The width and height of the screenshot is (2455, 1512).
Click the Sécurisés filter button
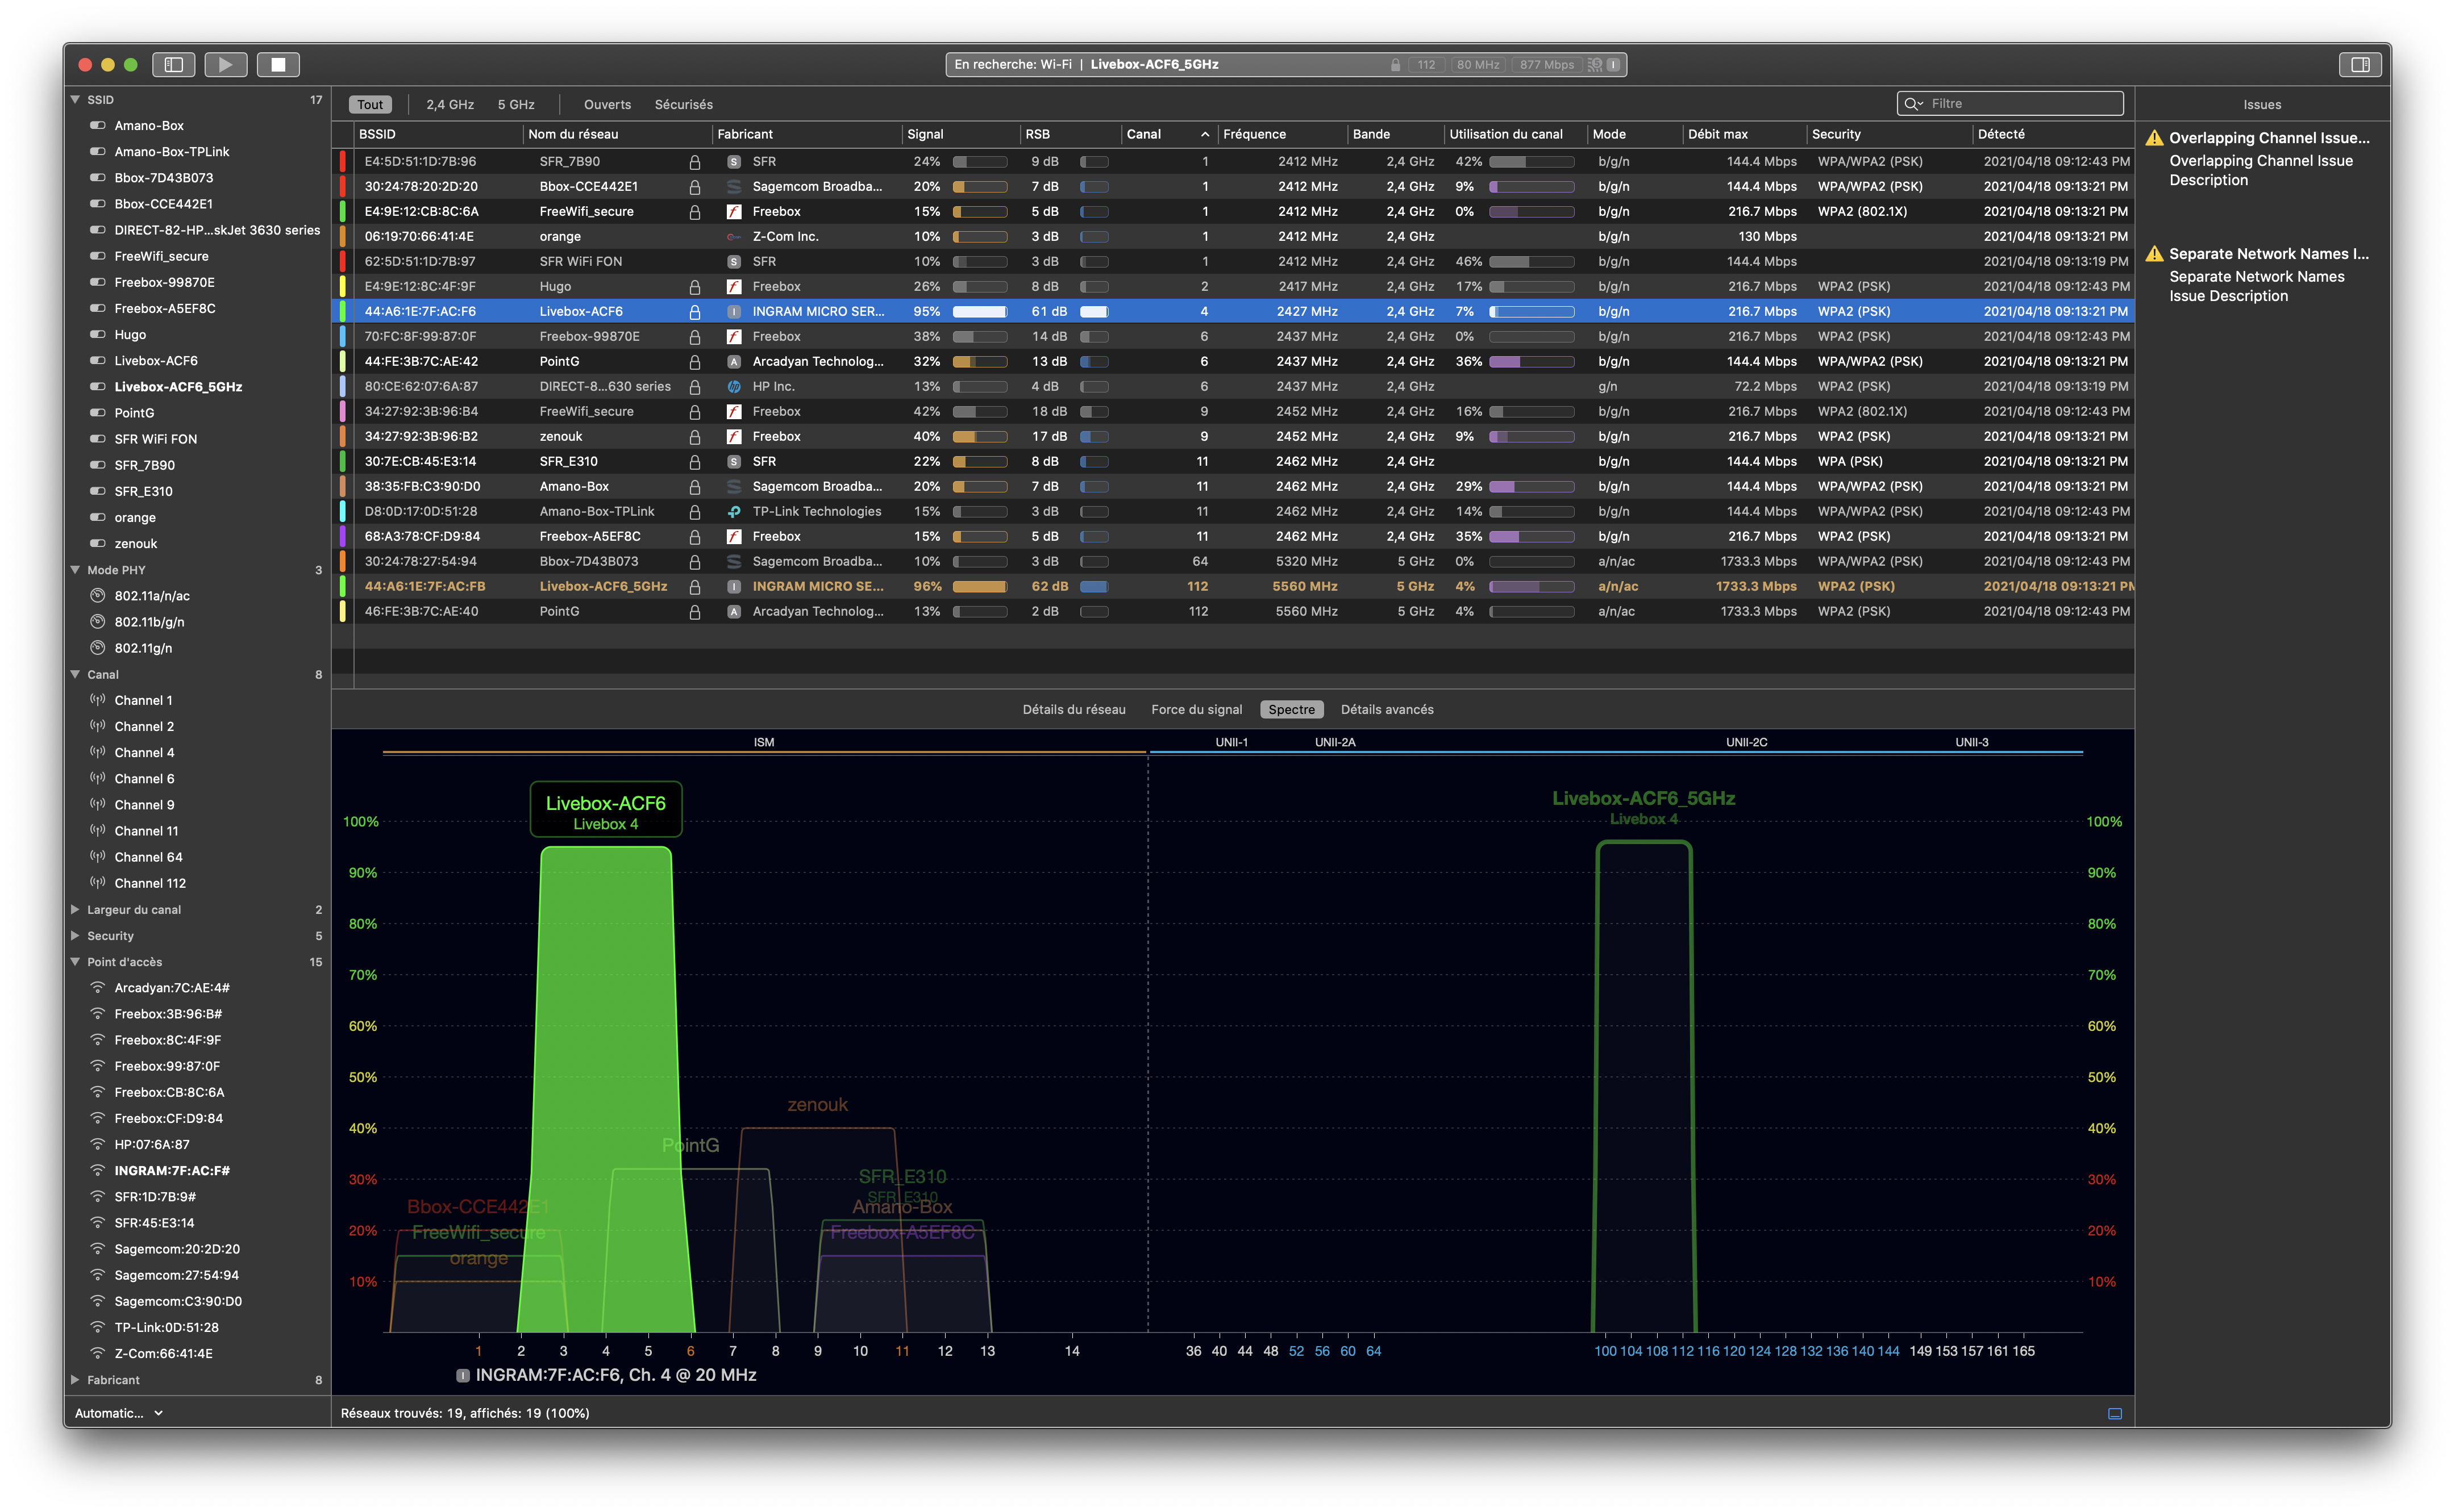tap(683, 105)
